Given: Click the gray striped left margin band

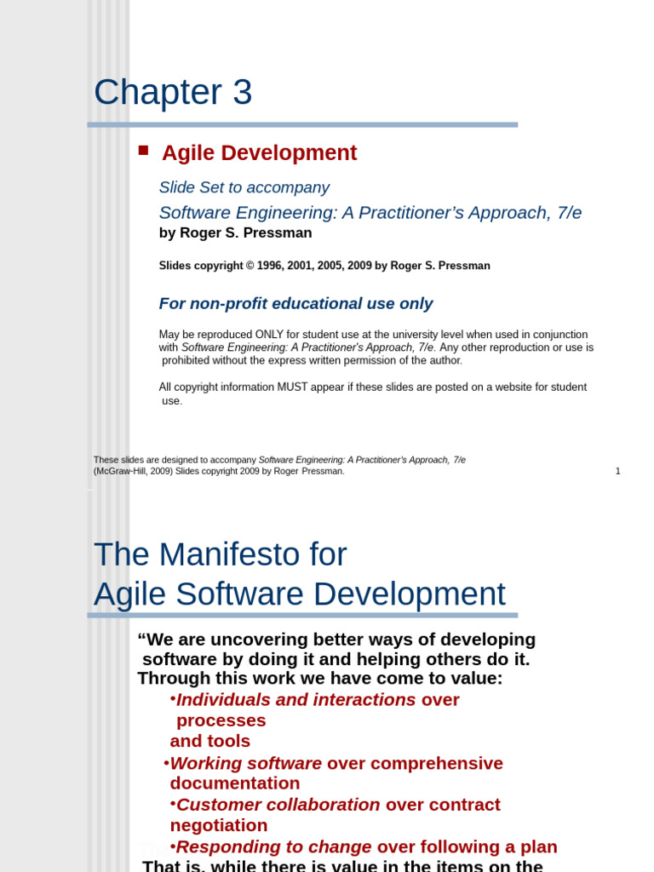Looking at the screenshot, I should point(108,341).
